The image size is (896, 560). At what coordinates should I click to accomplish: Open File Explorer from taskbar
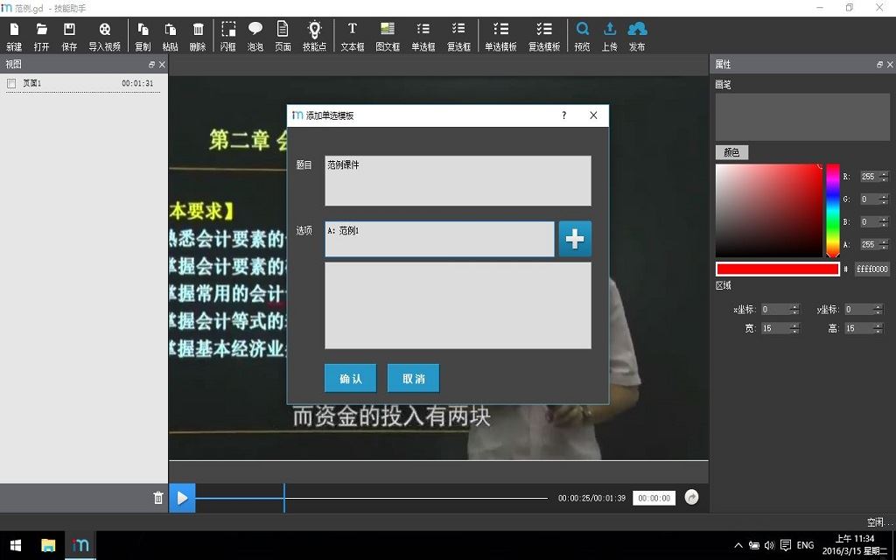(49, 546)
